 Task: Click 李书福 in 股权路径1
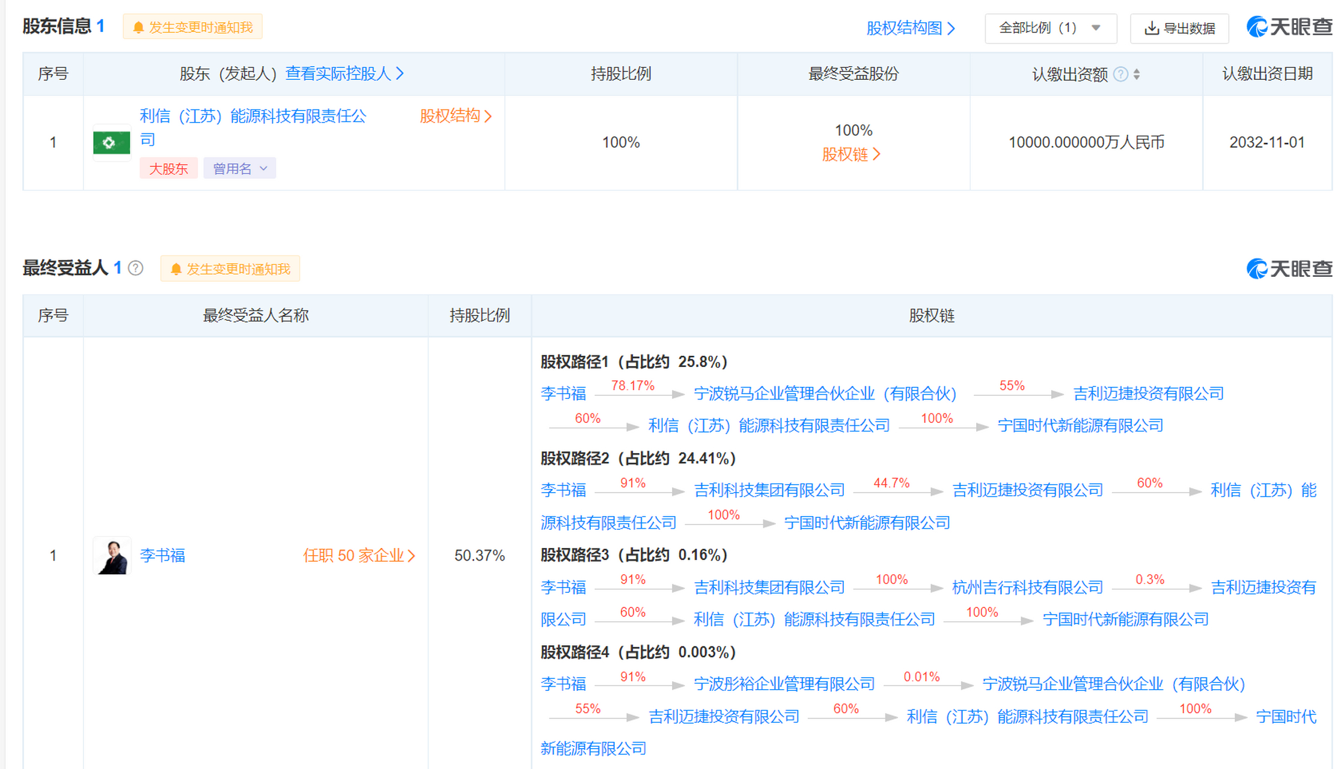(563, 394)
